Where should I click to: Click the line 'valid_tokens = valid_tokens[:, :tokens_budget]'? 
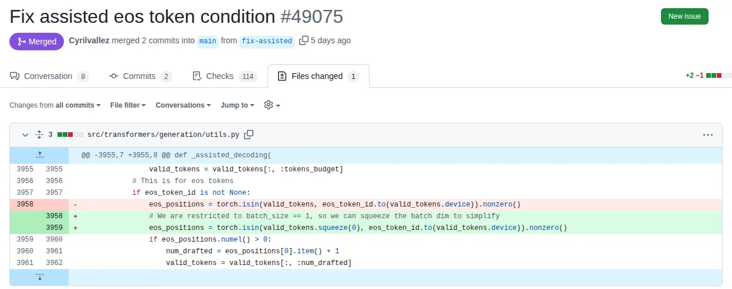pyautogui.click(x=246, y=169)
